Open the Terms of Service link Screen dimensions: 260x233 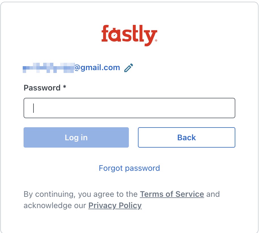pos(172,194)
